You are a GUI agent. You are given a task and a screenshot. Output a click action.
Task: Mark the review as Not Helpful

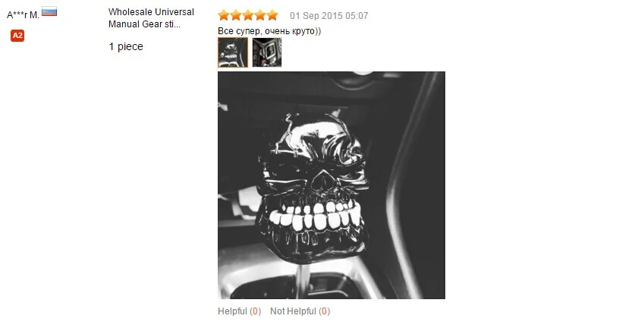click(300, 311)
